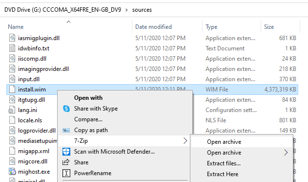The image size is (308, 182).
Task: Choose Compare... in context menu
Action: pyautogui.click(x=88, y=119)
